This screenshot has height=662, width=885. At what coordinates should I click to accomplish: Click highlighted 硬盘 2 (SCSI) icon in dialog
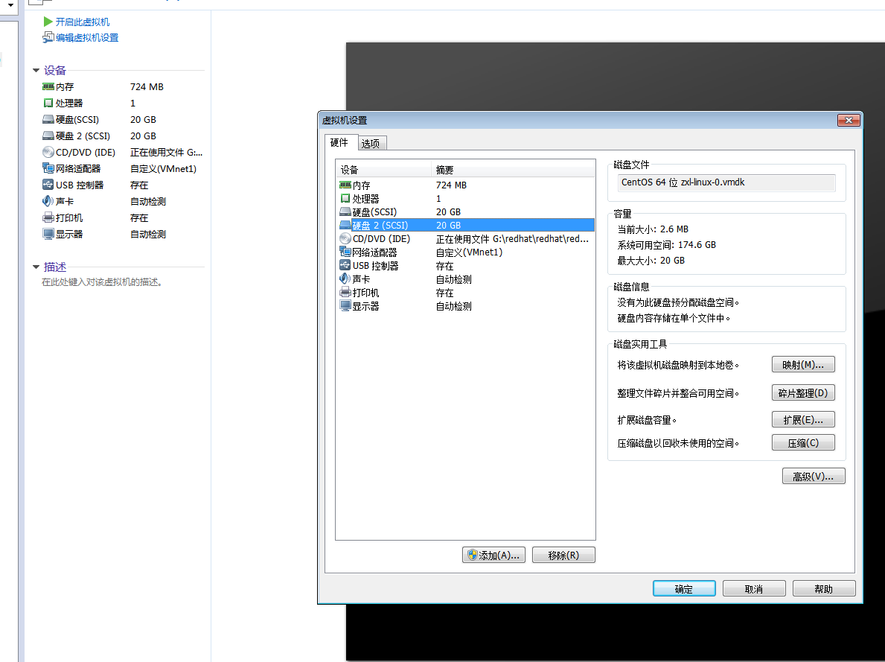[345, 225]
